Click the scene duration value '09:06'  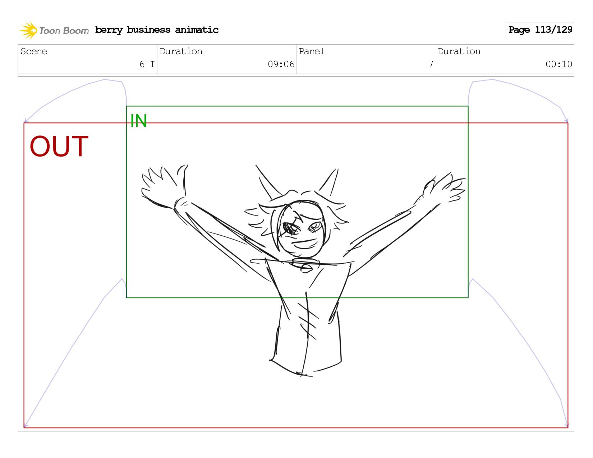click(x=281, y=64)
